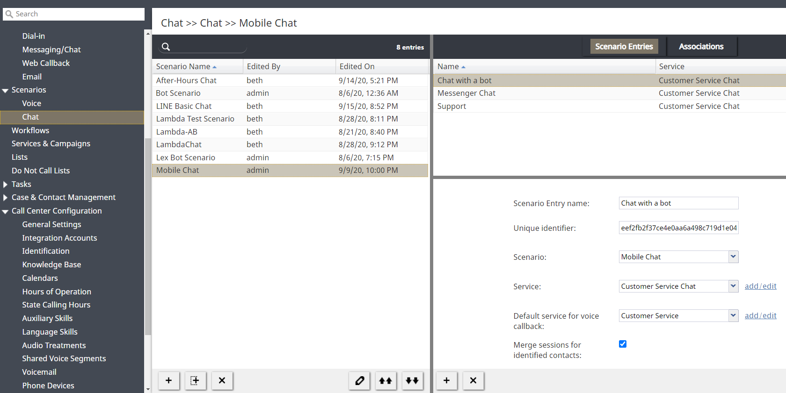Viewport: 786px width, 393px height.
Task: Expand Case & Contact Management section
Action: pos(5,198)
